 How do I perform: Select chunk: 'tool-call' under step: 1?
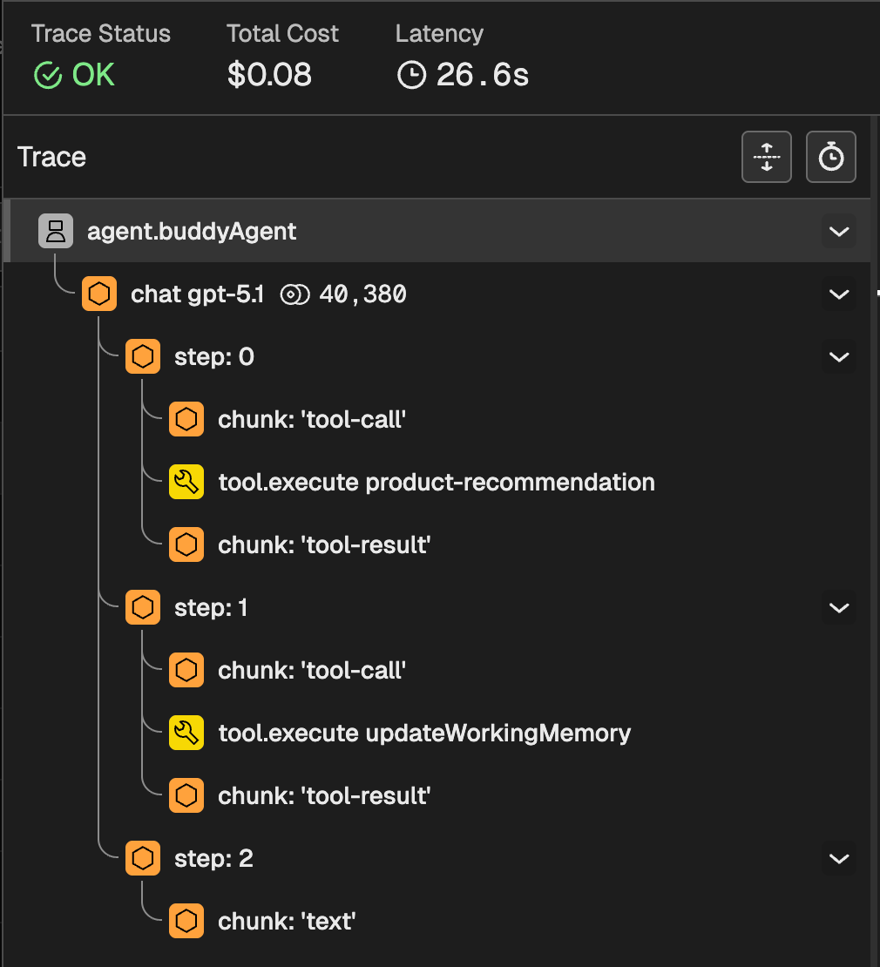point(312,670)
